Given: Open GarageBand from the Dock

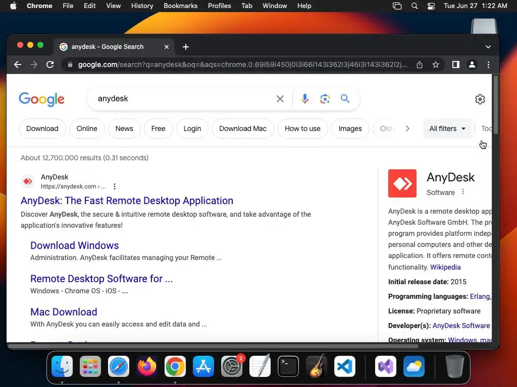Looking at the screenshot, I should 317,366.
